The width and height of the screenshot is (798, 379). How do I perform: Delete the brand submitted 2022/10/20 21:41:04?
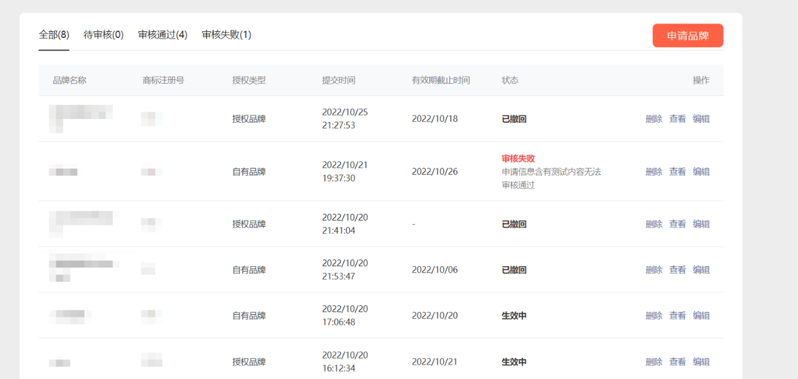(654, 224)
